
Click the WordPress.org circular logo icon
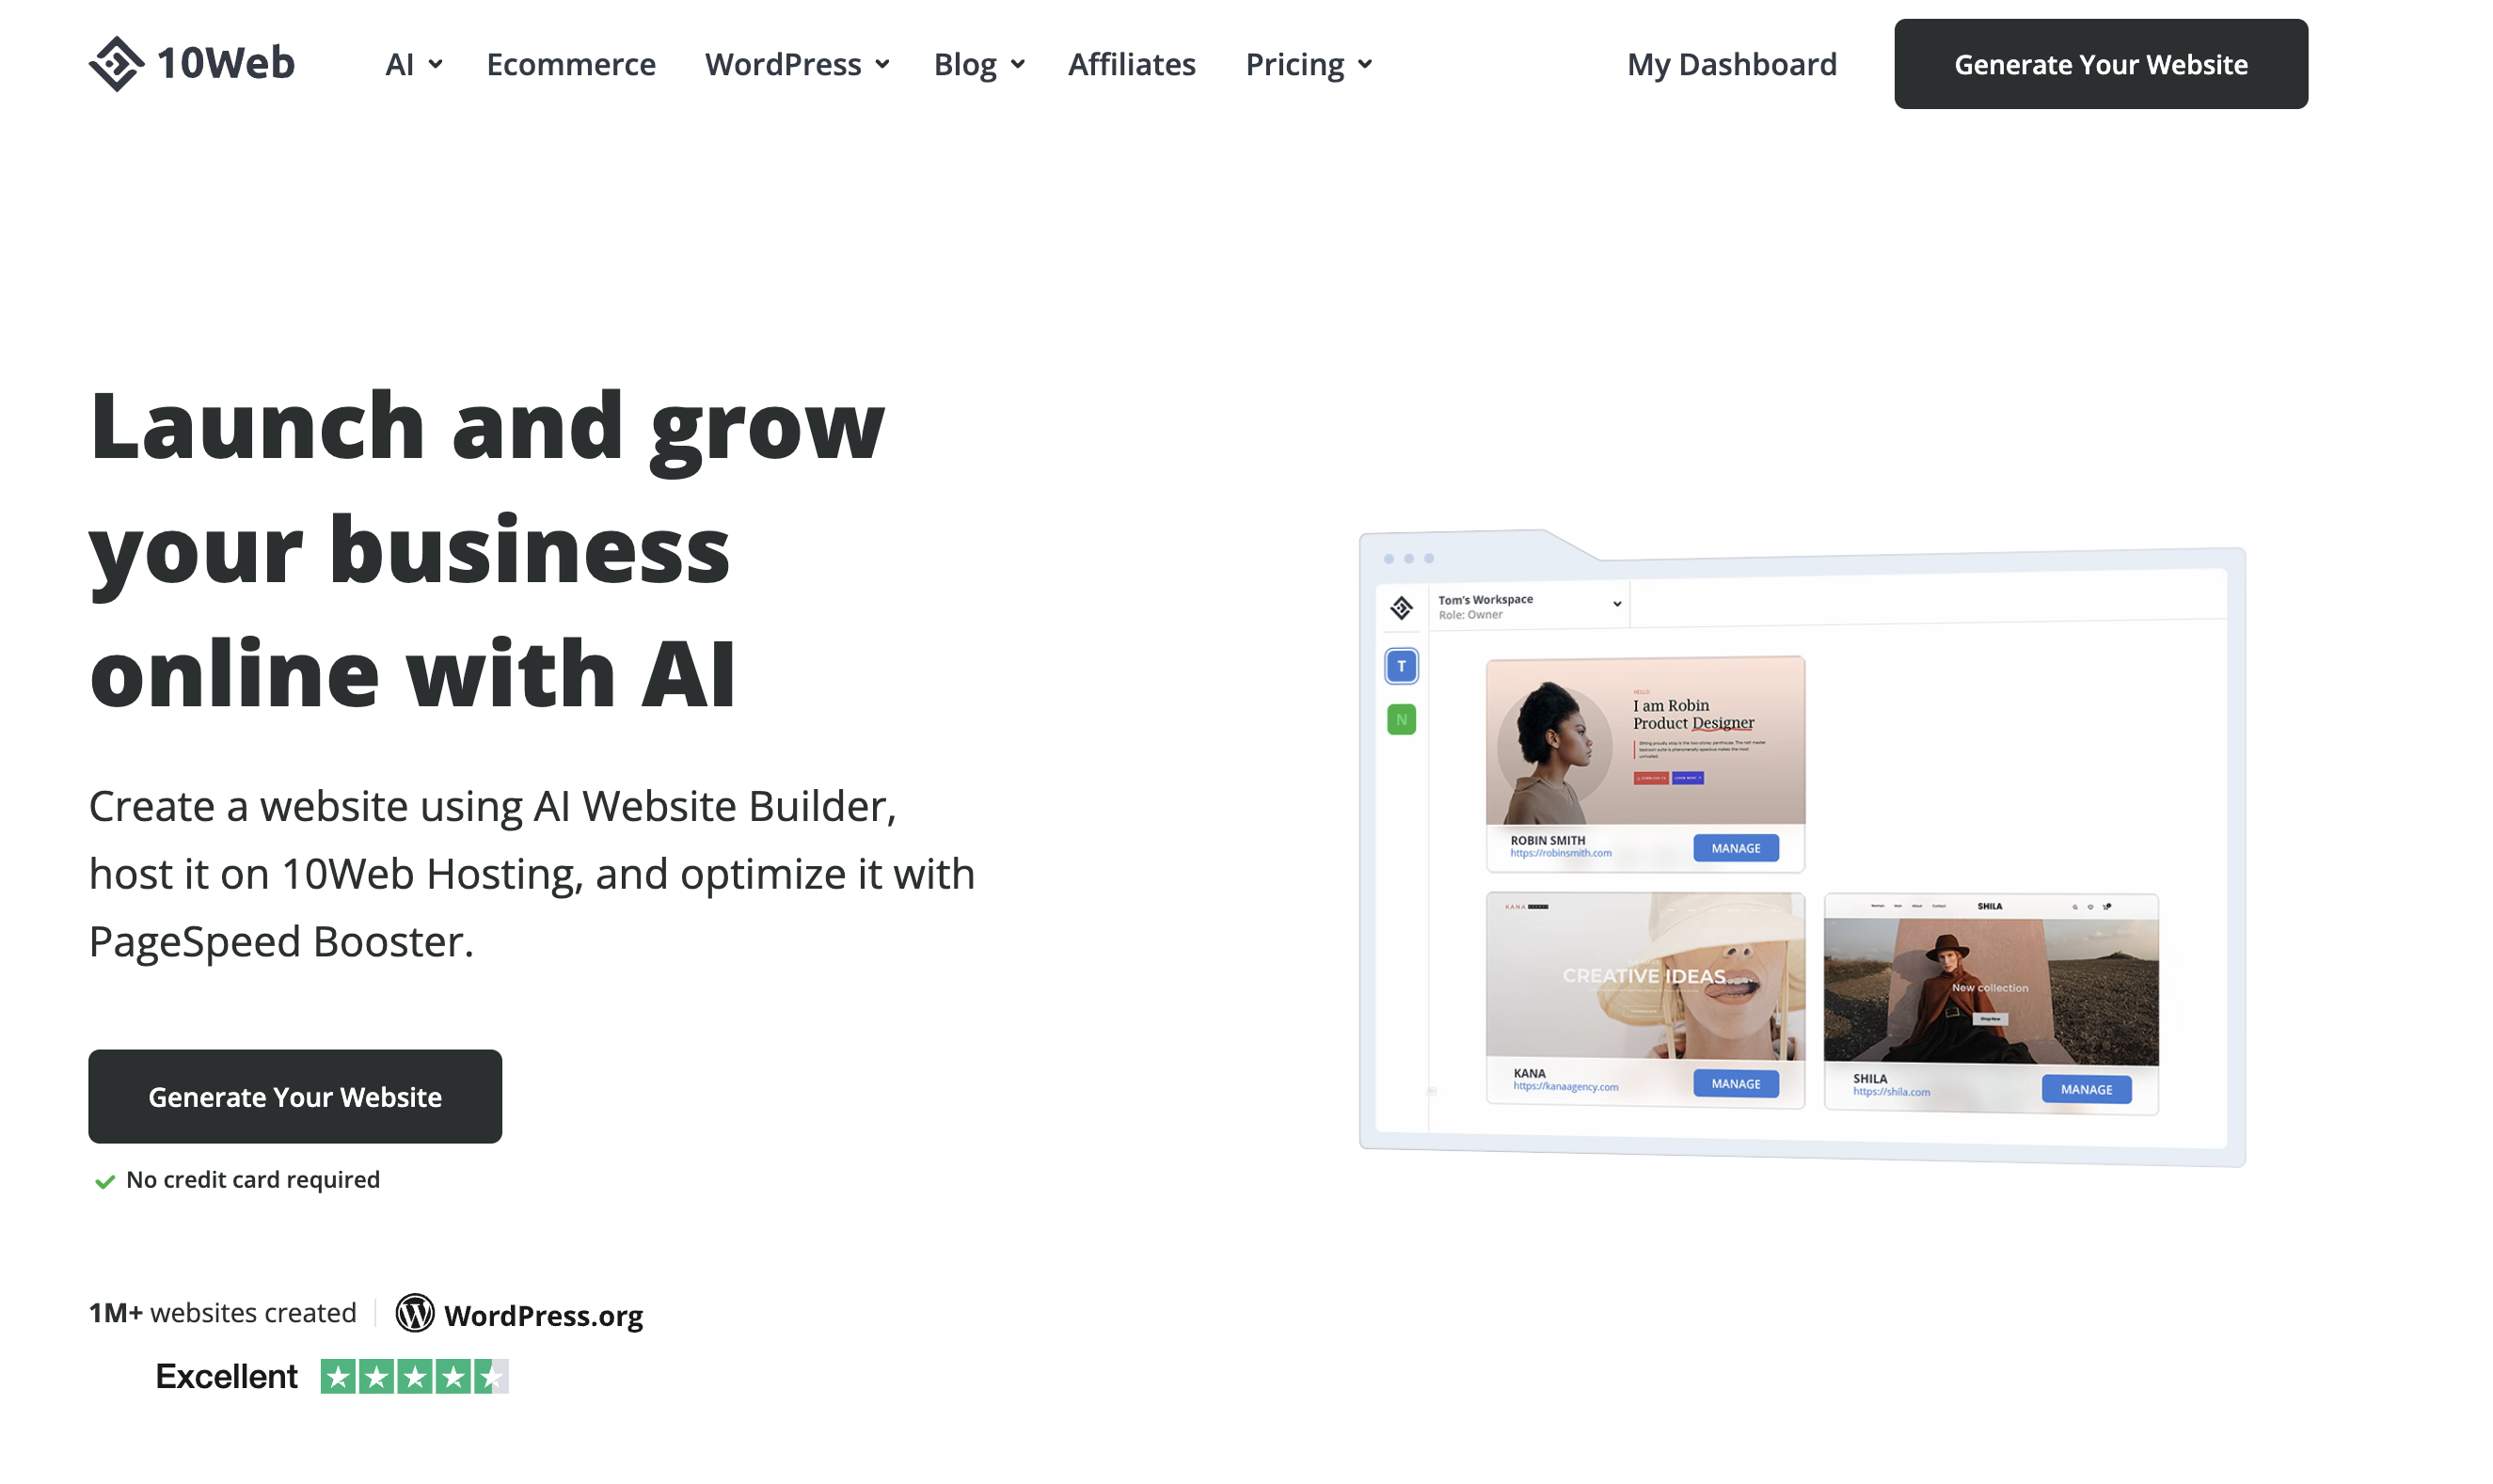click(x=415, y=1314)
